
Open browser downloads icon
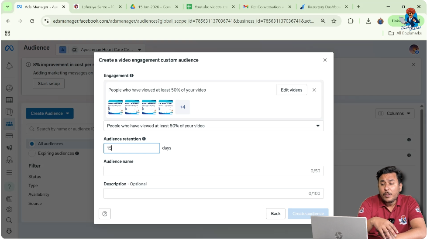point(368,21)
